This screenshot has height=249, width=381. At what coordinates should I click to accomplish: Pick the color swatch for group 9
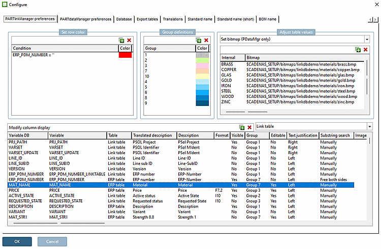tap(202, 103)
